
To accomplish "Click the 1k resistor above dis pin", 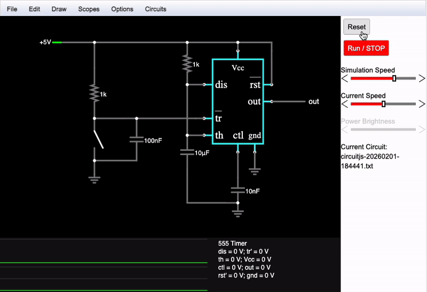I will (187, 64).
